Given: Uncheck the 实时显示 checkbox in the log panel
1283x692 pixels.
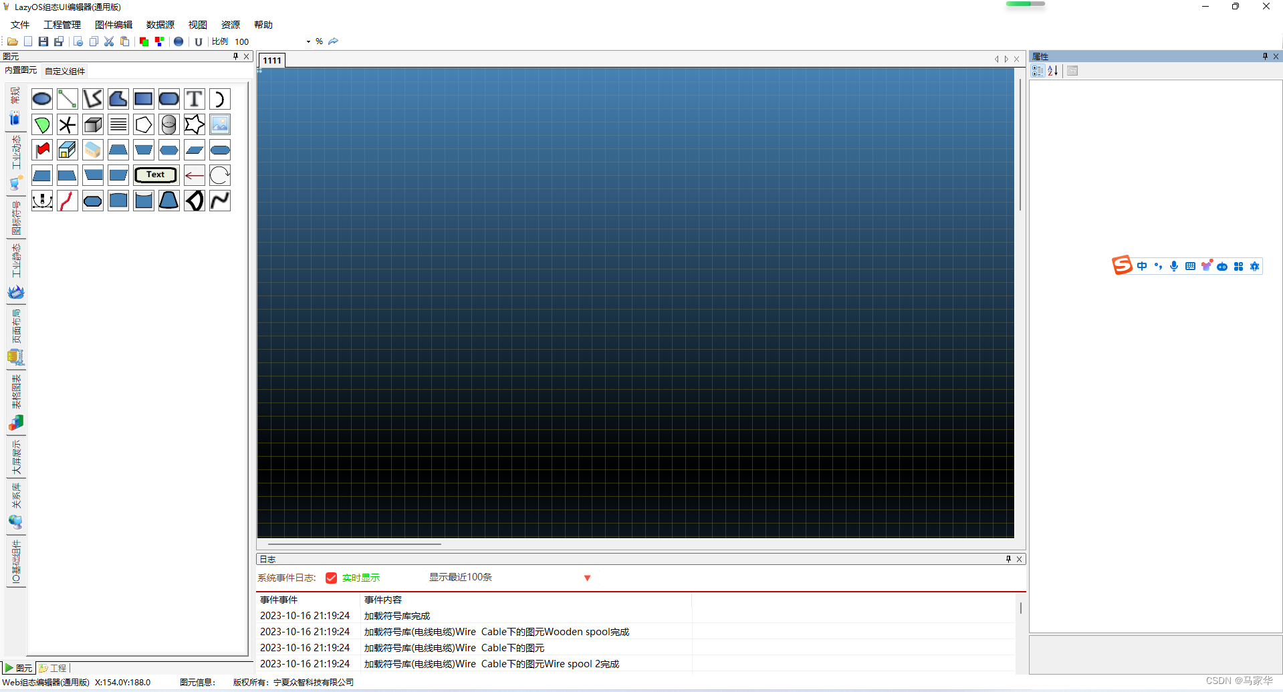Looking at the screenshot, I should click(x=331, y=578).
